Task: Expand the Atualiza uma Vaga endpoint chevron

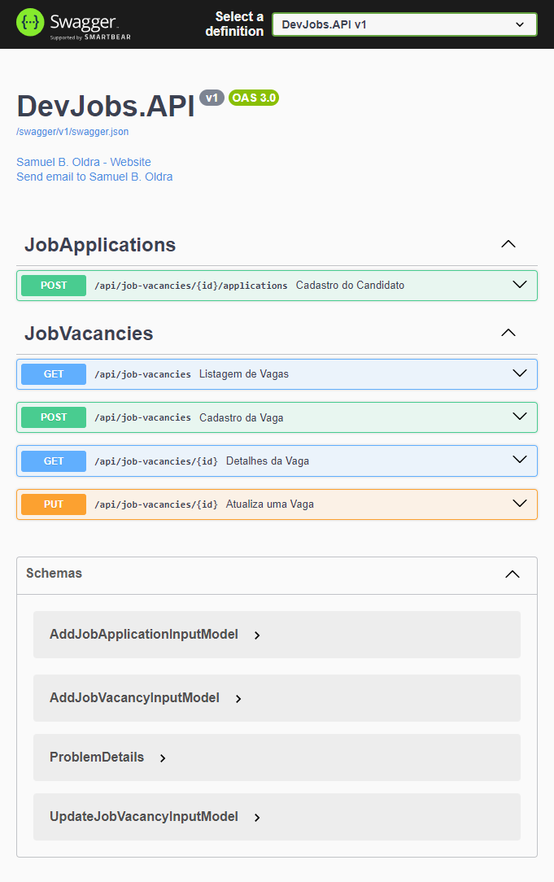Action: click(x=520, y=504)
